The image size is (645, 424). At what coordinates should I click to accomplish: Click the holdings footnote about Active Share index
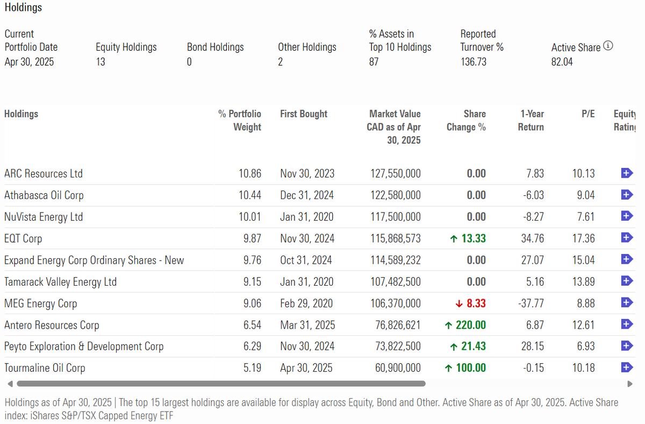(311, 409)
